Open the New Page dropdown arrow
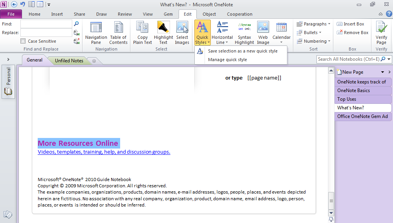 382,72
